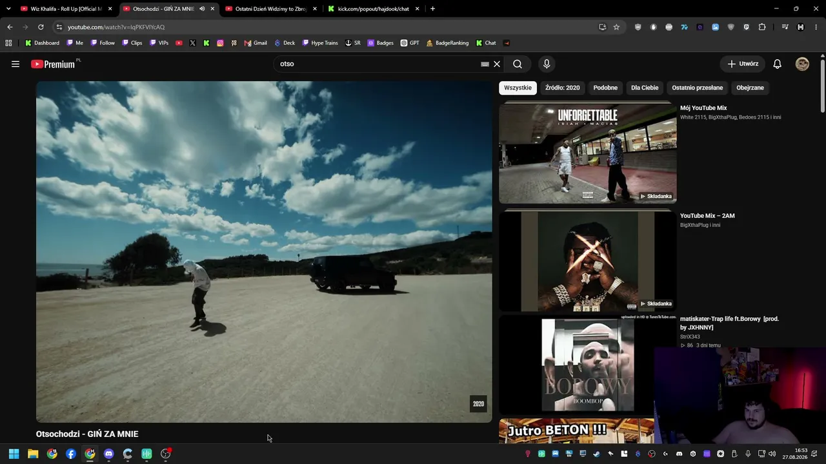This screenshot has width=826, height=464.
Task: Reload the YouTube page
Action: click(x=41, y=27)
